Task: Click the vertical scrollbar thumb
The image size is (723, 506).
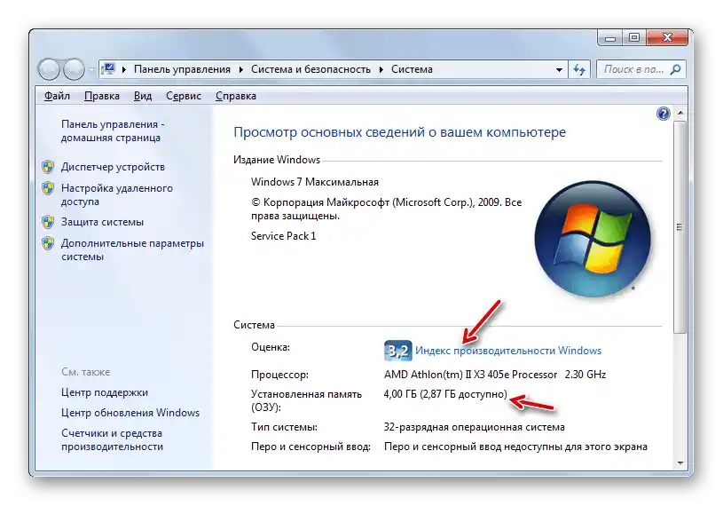Action: (680, 227)
